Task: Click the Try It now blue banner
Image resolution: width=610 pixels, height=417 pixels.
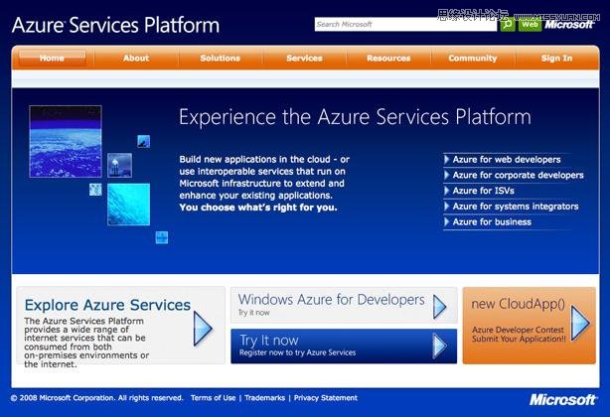Action: 344,346
